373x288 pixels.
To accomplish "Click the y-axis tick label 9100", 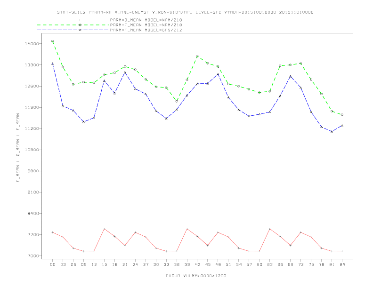I will pos(33,192).
